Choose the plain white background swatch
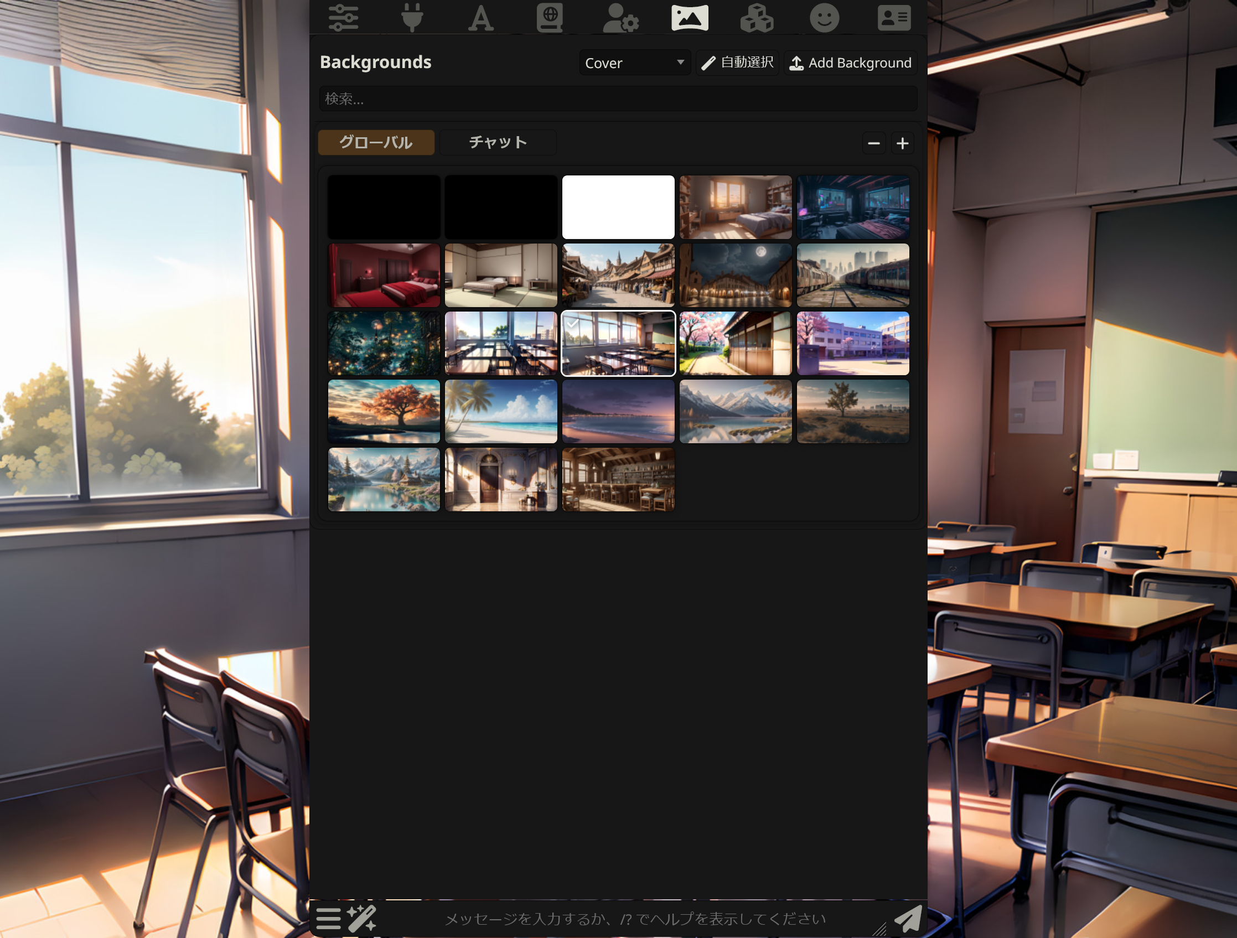 [618, 208]
